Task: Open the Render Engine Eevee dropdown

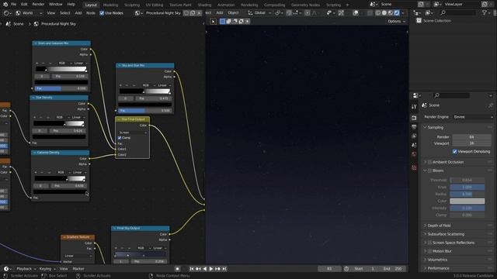Action: pyautogui.click(x=473, y=117)
